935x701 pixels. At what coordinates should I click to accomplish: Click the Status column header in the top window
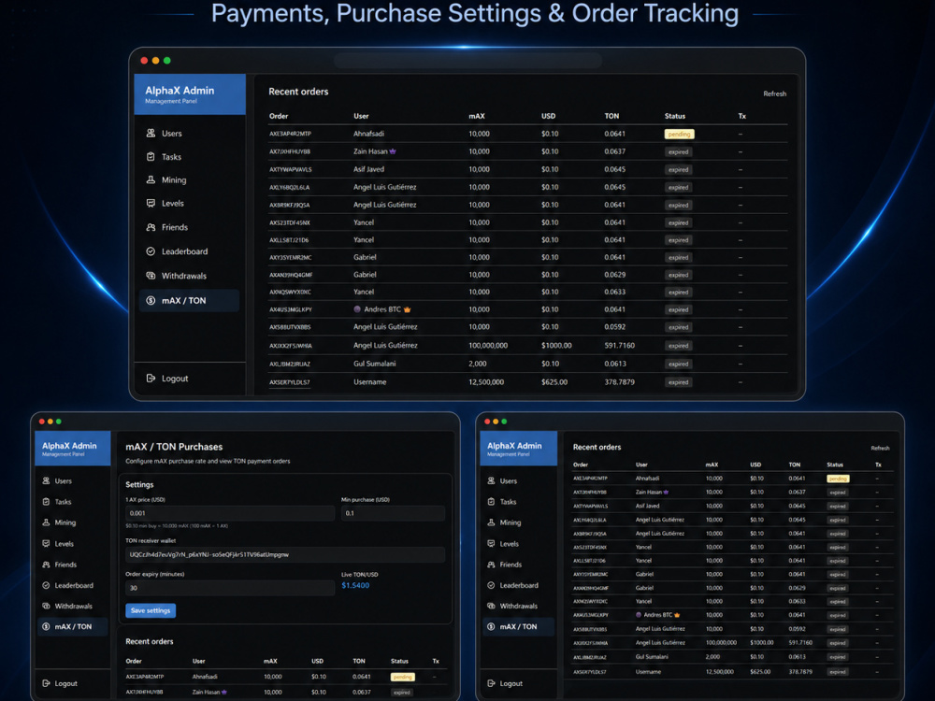(675, 116)
